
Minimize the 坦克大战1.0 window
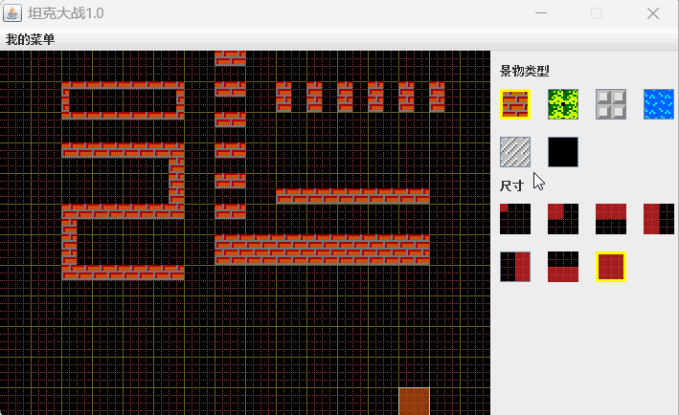541,13
